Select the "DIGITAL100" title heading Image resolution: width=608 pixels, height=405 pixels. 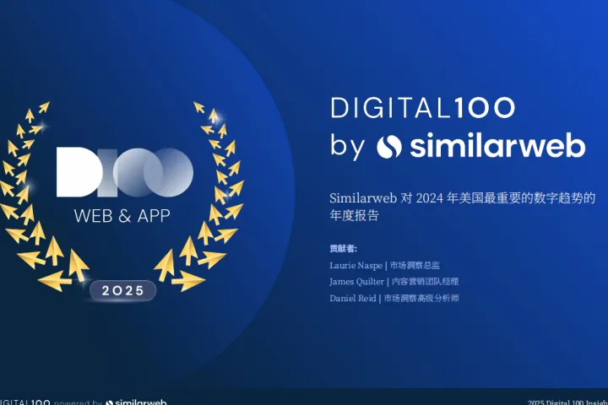coord(423,108)
